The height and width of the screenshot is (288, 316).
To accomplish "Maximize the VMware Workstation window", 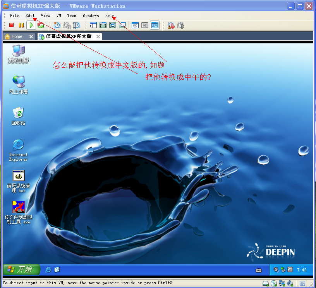I will 300,6.
